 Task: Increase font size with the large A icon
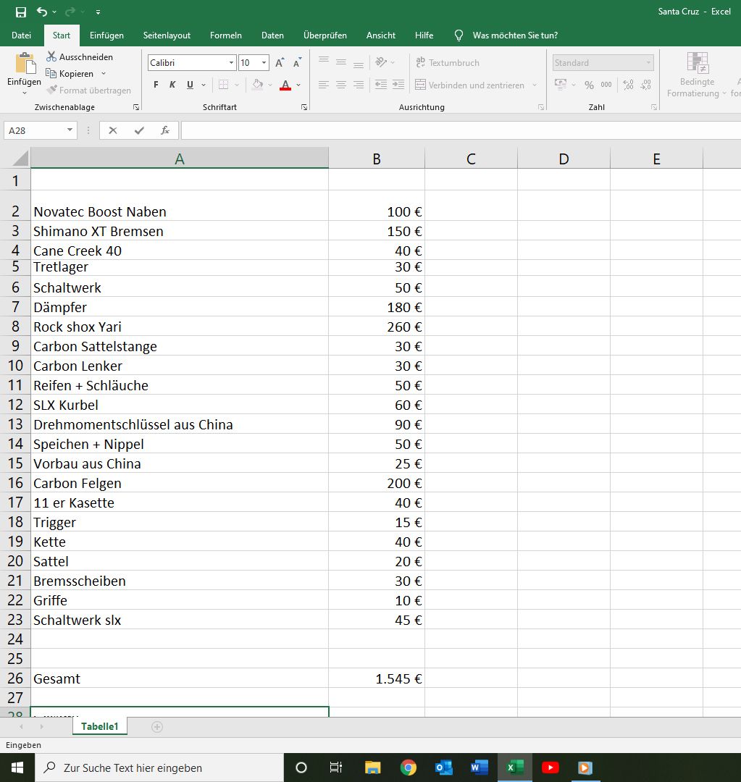(x=280, y=63)
